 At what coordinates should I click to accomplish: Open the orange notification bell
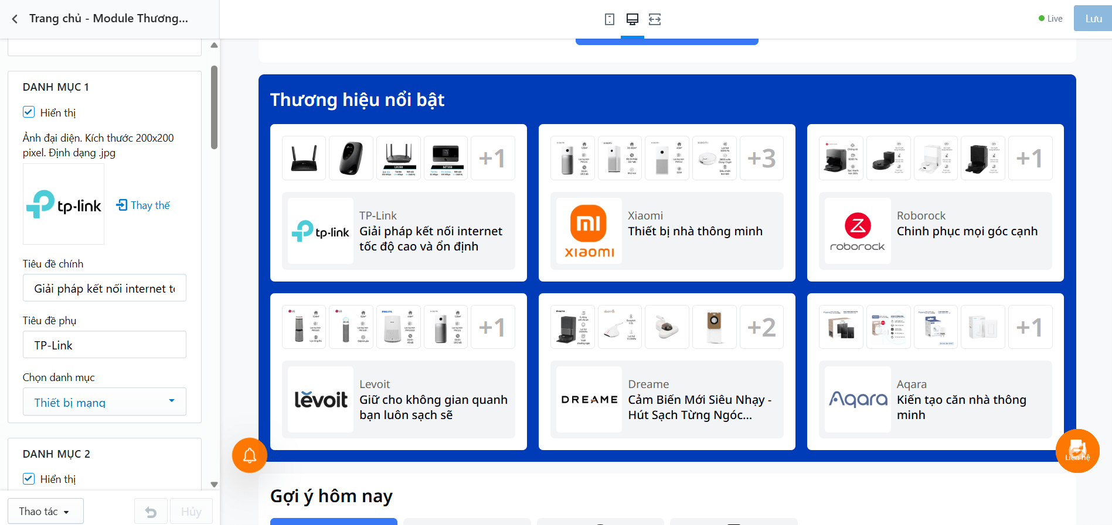tap(250, 455)
